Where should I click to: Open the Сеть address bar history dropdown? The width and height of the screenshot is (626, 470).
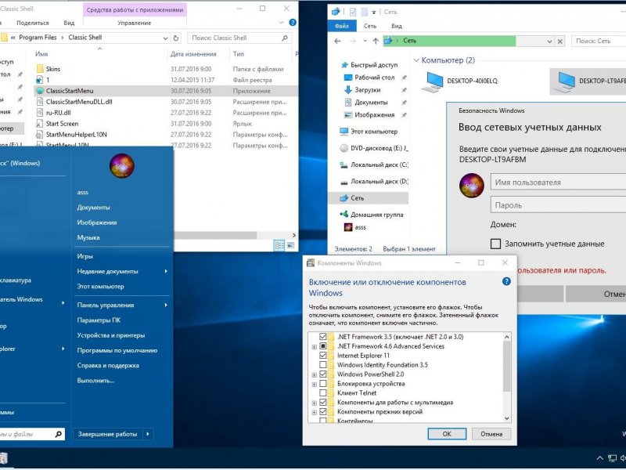point(550,42)
